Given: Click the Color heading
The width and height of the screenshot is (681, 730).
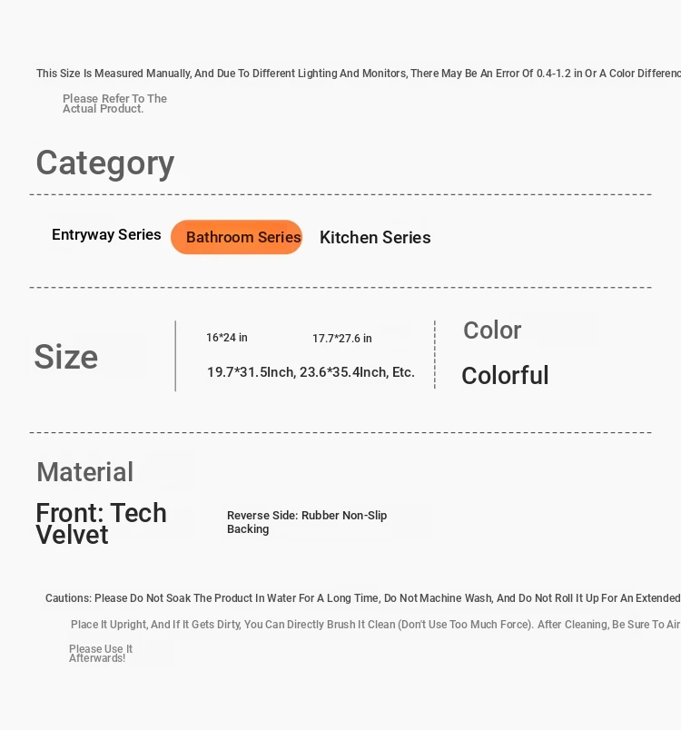Looking at the screenshot, I should [492, 330].
